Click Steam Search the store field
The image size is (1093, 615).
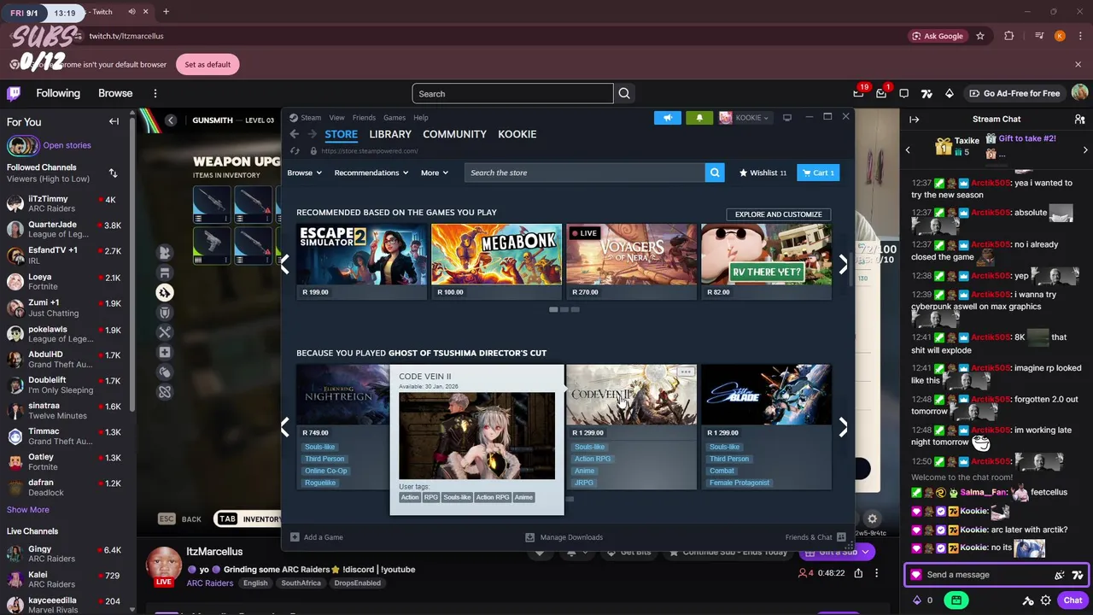click(585, 173)
